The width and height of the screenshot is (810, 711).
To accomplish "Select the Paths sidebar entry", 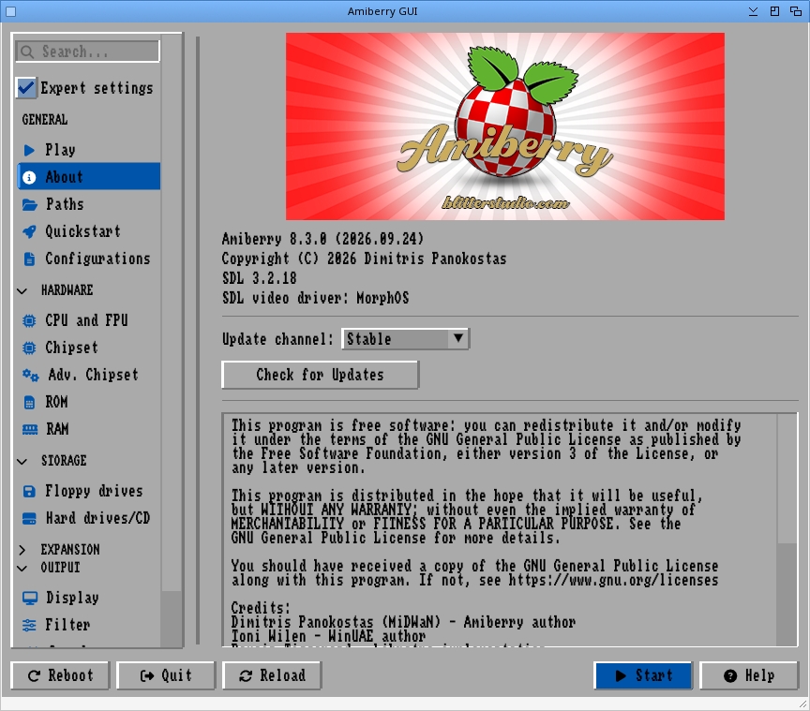I will click(89, 204).
